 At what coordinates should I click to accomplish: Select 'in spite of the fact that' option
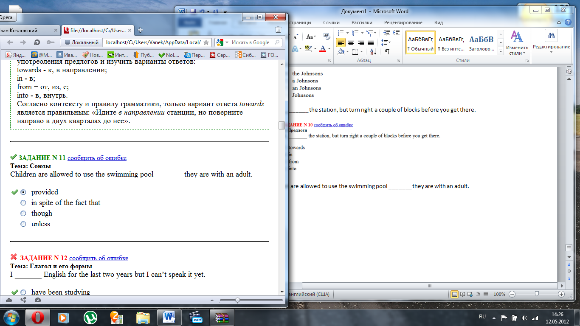point(23,203)
